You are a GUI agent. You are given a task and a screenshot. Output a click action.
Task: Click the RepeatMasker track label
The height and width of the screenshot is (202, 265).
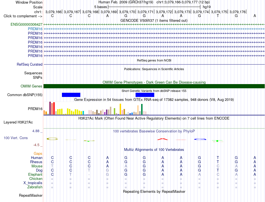tap(31, 195)
